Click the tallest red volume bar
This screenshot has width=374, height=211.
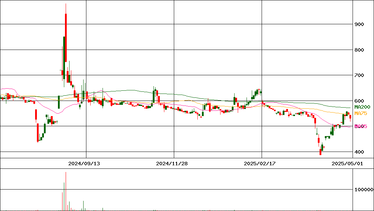click(66, 191)
